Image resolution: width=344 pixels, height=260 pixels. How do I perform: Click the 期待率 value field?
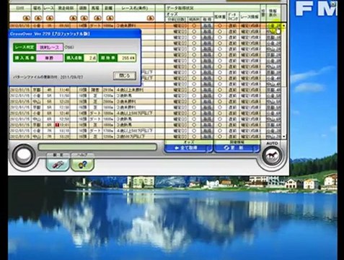pos(126,58)
